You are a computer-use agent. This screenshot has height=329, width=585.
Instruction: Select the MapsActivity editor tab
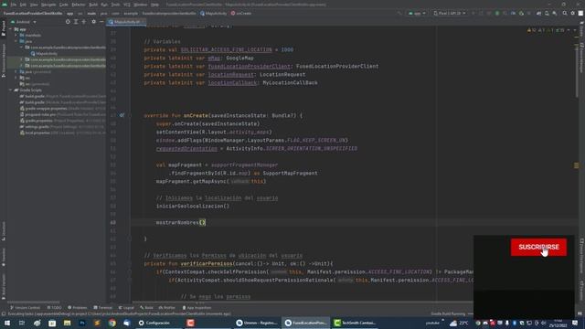tap(126, 22)
